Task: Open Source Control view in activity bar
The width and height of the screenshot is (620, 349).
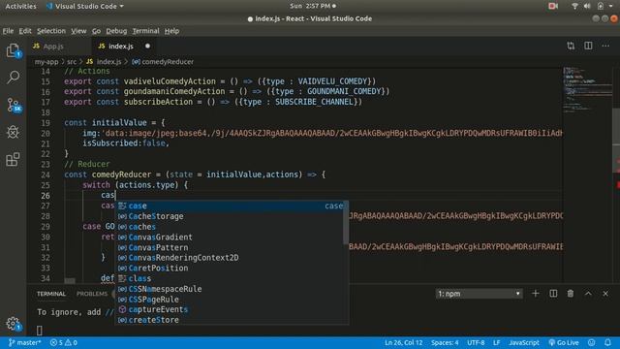Action: pos(14,106)
